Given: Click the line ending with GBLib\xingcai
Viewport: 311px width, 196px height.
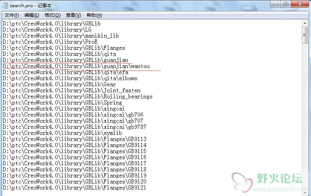Looking at the screenshot, I should pyautogui.click(x=64, y=109).
